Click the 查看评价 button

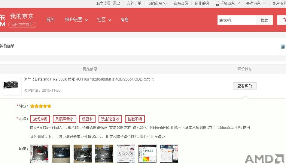click(245, 86)
